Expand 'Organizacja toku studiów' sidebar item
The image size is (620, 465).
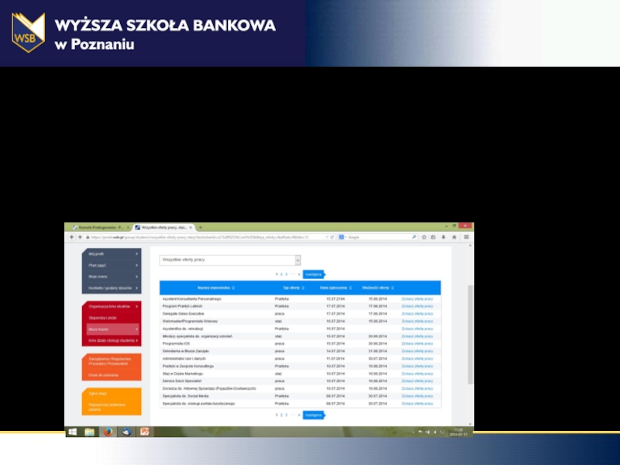112,306
